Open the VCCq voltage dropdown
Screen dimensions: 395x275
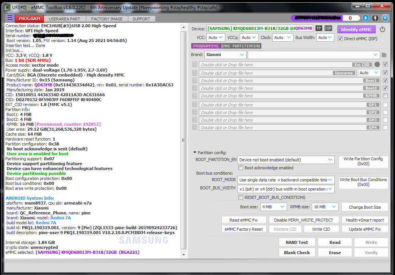(x=250, y=37)
